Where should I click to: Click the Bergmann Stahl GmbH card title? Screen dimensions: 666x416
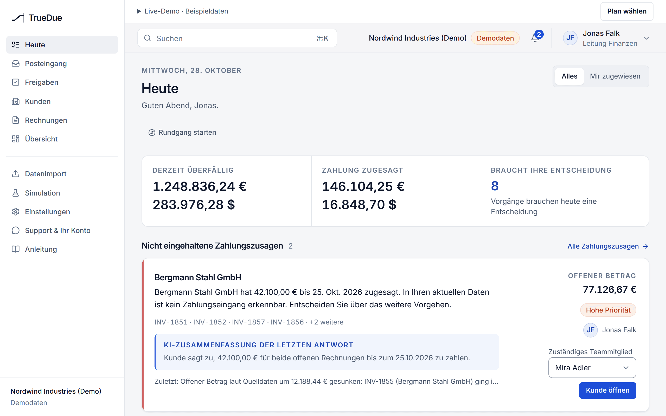[x=198, y=277]
